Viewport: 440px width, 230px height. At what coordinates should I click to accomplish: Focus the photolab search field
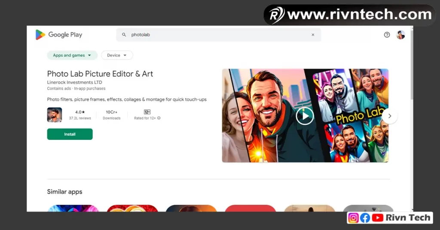click(219, 35)
